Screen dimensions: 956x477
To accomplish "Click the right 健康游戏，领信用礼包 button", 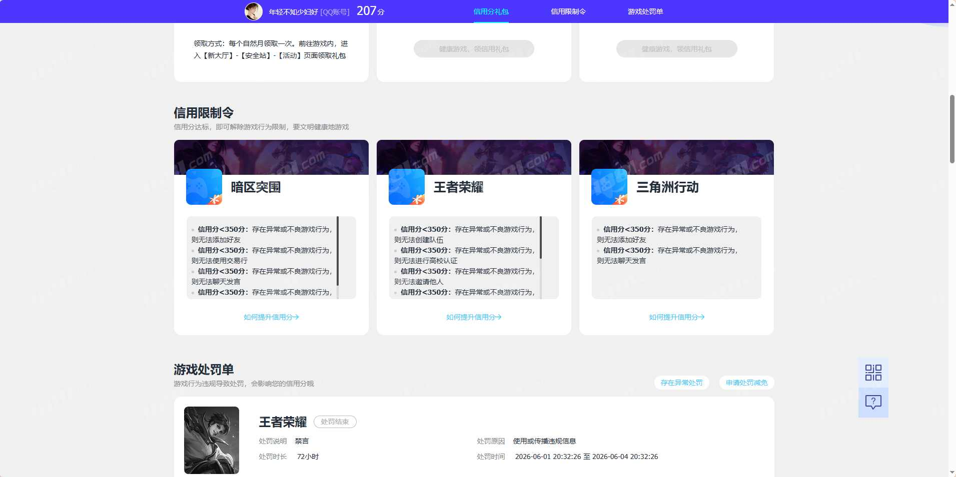I will tap(676, 49).
